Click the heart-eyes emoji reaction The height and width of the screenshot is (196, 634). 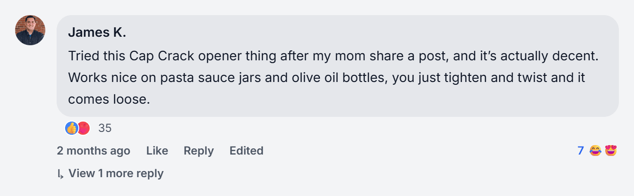tap(611, 151)
